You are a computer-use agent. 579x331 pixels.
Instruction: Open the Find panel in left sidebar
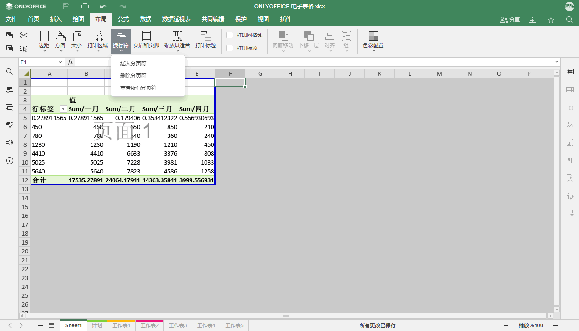(9, 72)
